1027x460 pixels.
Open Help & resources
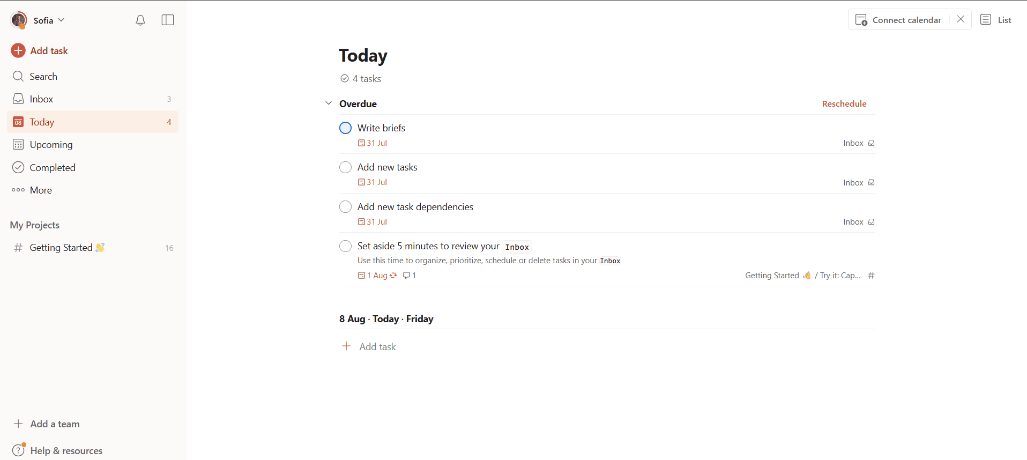point(66,450)
